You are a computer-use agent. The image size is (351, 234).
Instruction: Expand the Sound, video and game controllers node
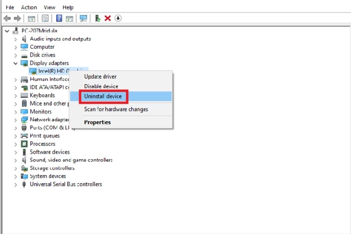click(x=16, y=160)
